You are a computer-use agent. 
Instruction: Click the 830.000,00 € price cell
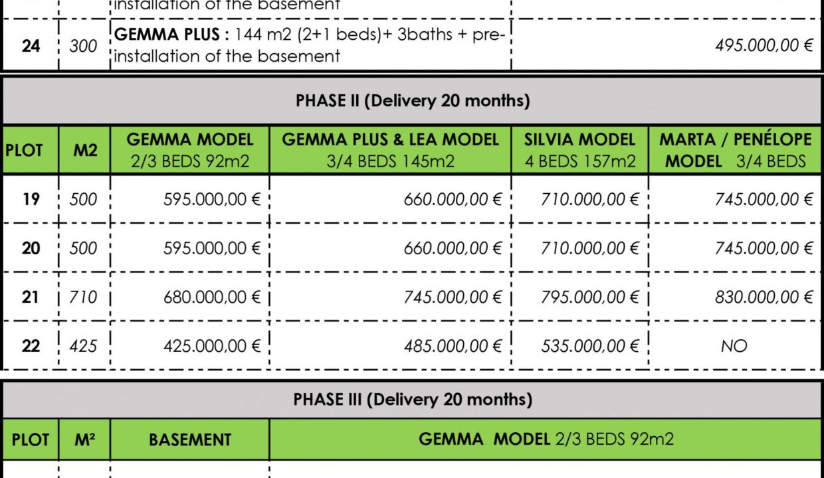pyautogui.click(x=764, y=297)
